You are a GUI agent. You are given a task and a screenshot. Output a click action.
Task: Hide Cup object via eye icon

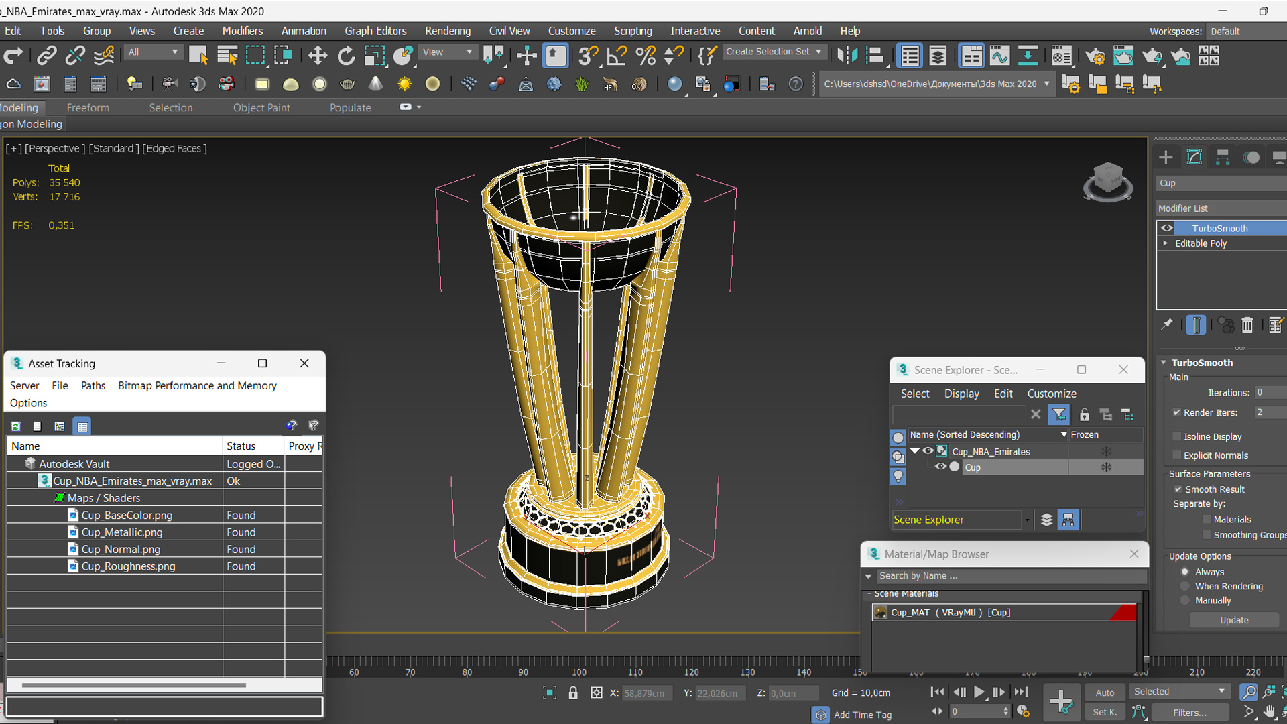tap(940, 467)
